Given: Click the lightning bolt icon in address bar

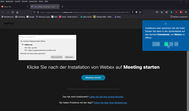Looking at the screenshot, I should tap(133, 12).
